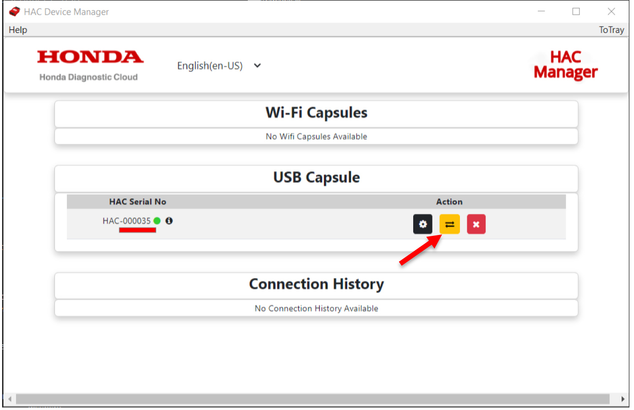This screenshot has width=634, height=410.
Task: Click the Connection History heading
Action: pos(317,284)
